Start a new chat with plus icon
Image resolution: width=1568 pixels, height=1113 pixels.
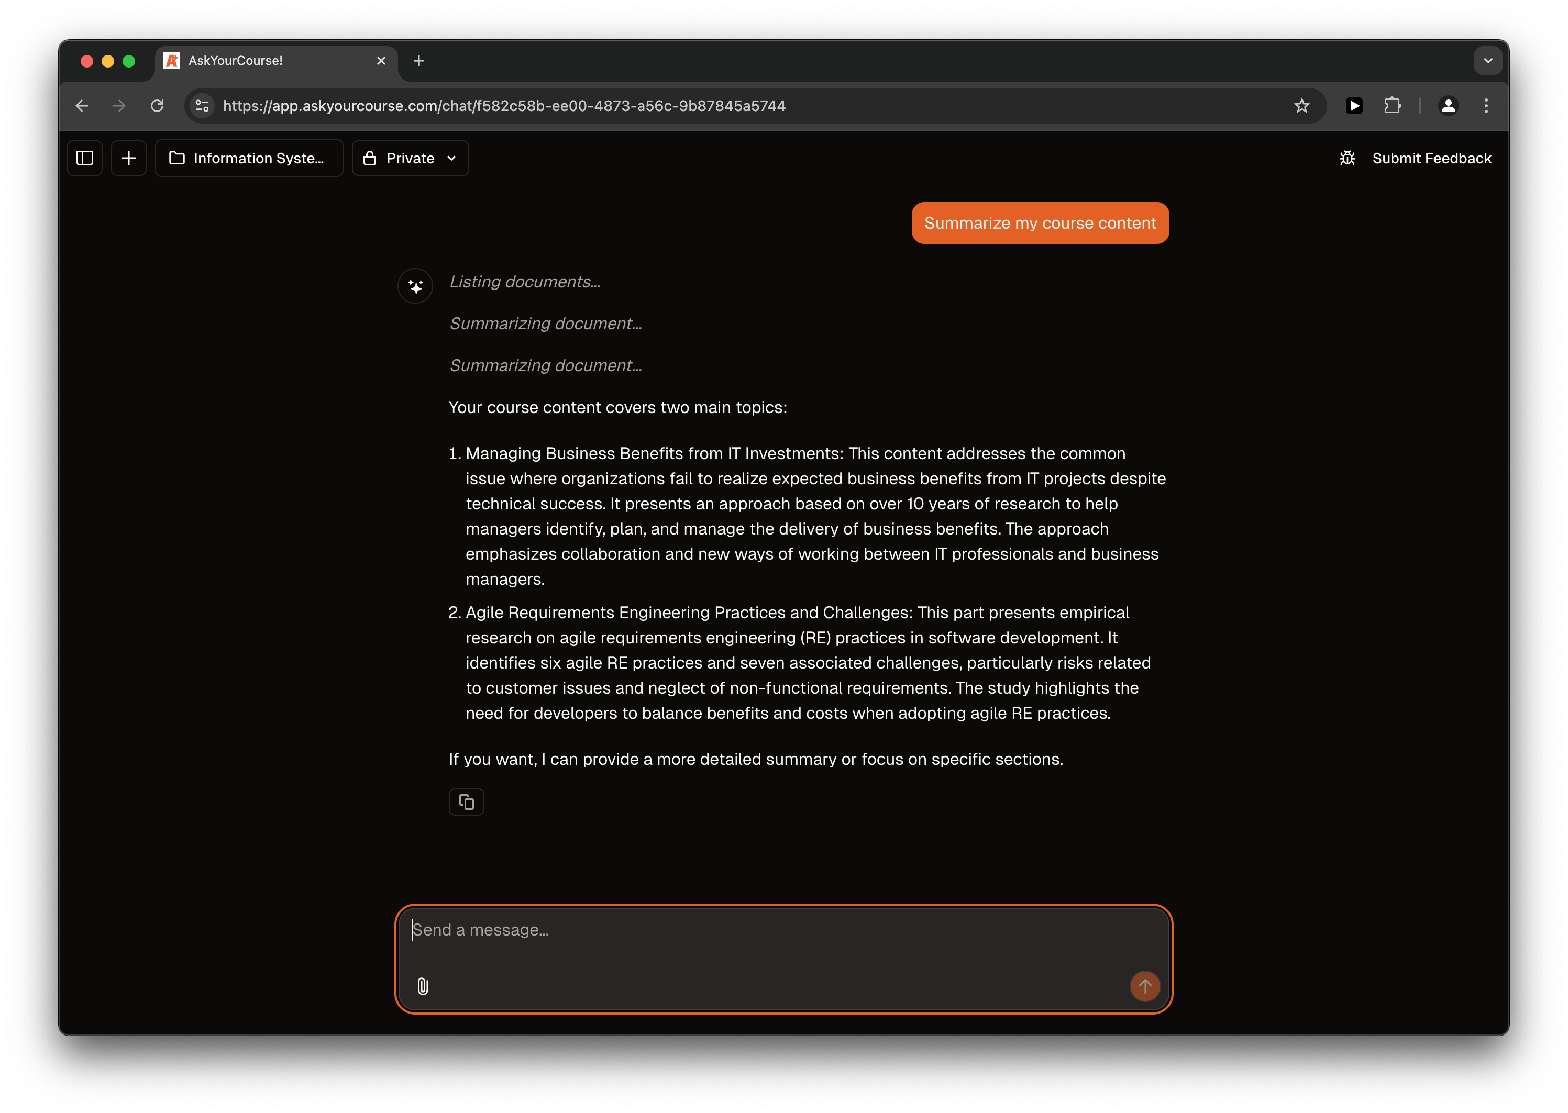point(128,158)
